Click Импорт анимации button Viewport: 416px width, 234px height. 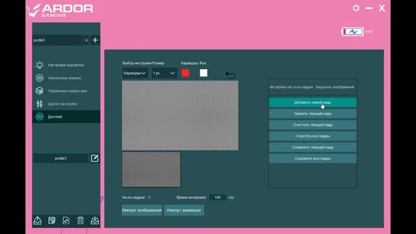coord(184,210)
